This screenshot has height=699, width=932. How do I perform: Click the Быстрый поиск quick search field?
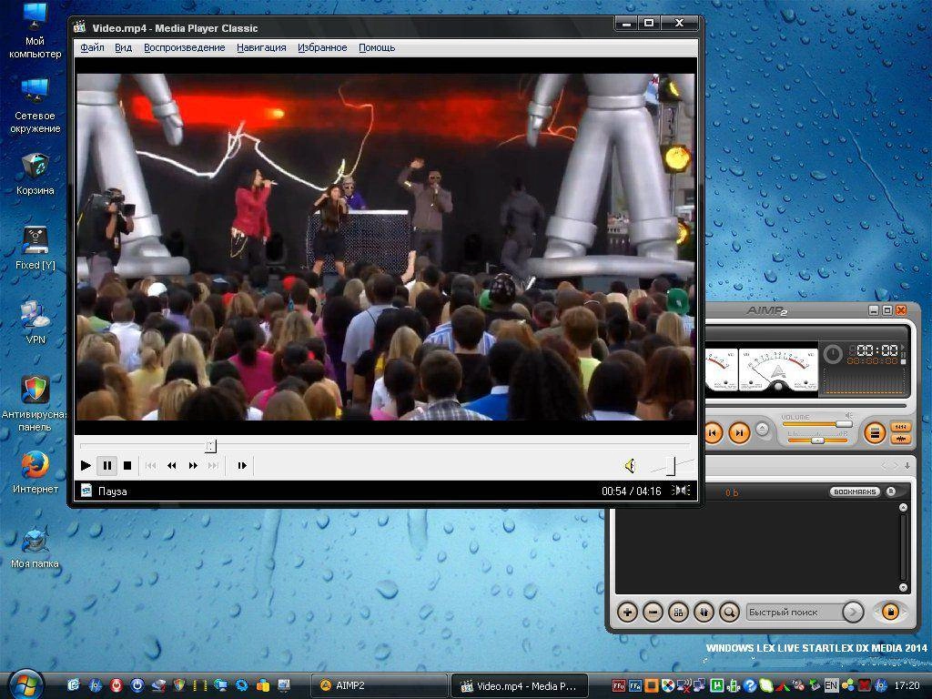click(794, 612)
